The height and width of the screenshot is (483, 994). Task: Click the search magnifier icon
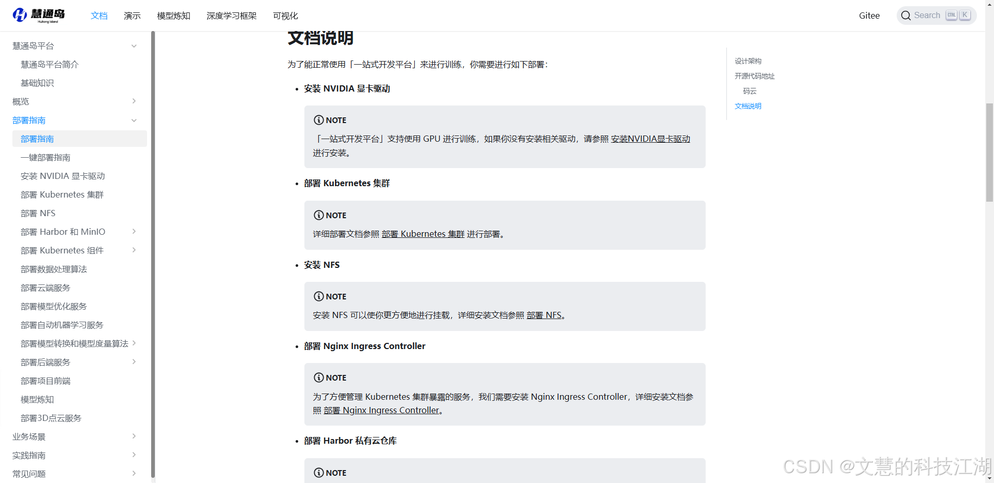click(x=905, y=16)
